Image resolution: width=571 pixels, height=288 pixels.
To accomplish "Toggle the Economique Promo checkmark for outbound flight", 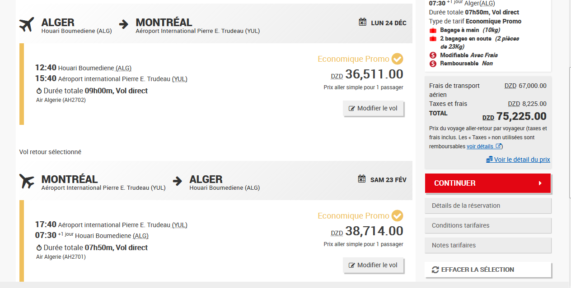I will pyautogui.click(x=398, y=59).
